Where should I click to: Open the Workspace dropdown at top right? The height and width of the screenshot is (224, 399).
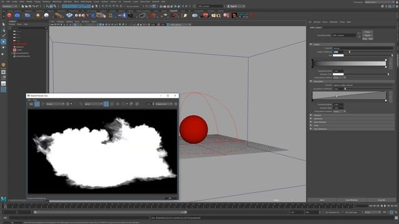click(379, 2)
